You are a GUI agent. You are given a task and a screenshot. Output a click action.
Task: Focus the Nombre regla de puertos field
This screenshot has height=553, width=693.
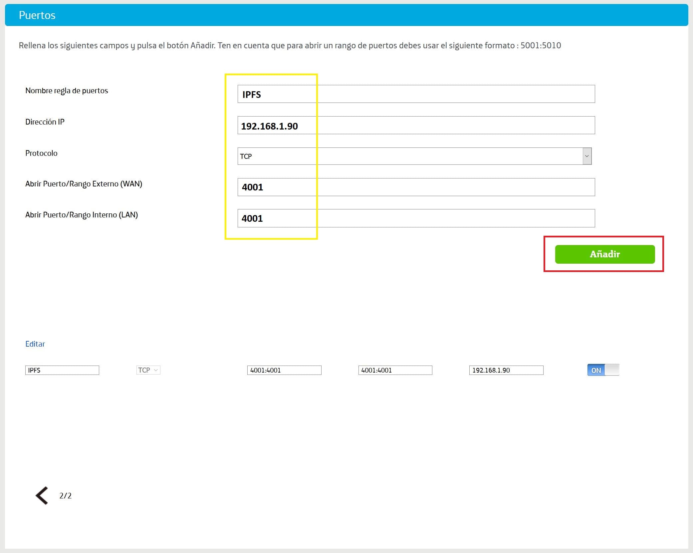pyautogui.click(x=416, y=94)
